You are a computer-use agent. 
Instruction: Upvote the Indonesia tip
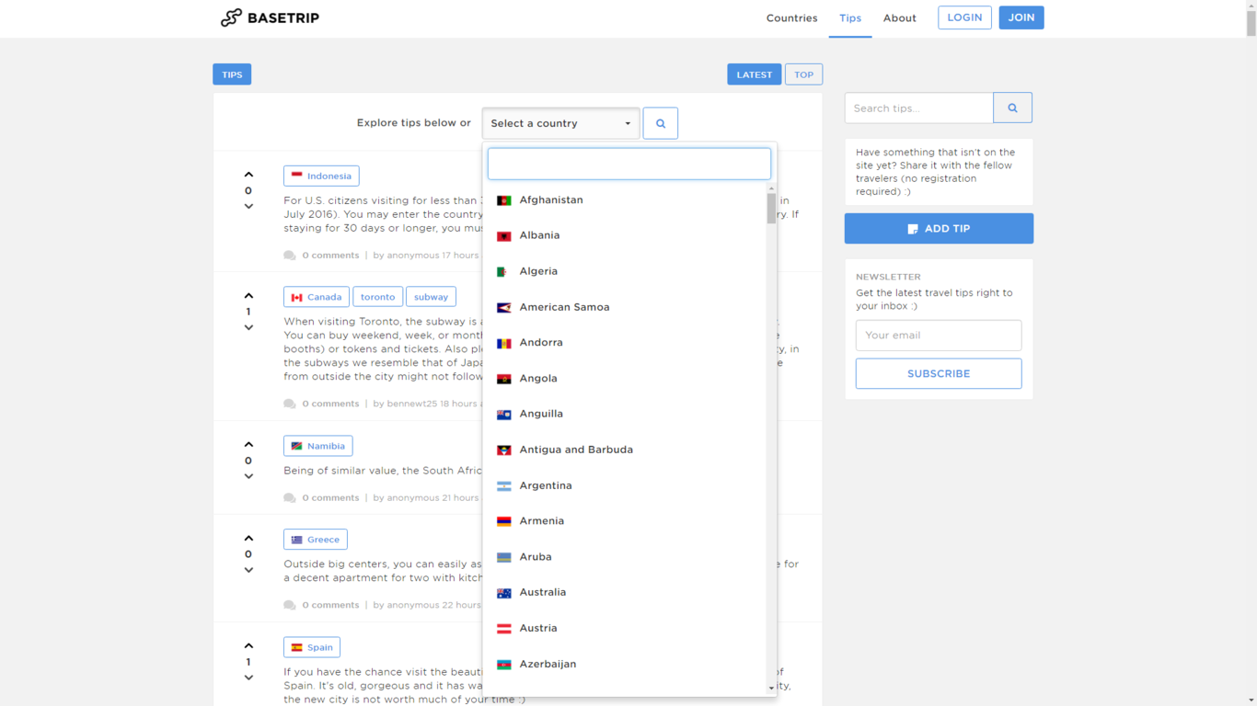[248, 175]
